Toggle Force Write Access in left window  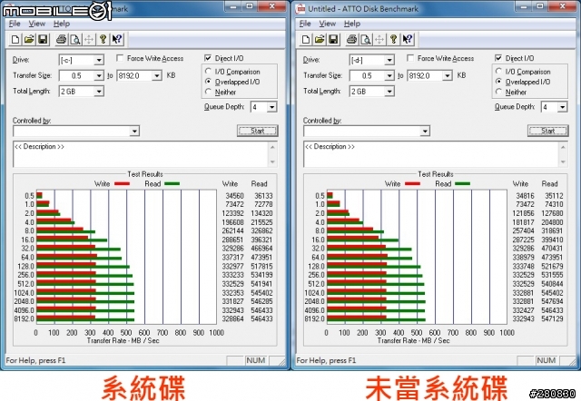click(120, 58)
